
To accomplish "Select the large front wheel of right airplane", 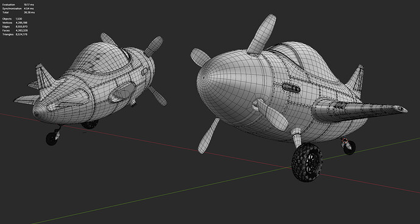I will (x=307, y=162).
